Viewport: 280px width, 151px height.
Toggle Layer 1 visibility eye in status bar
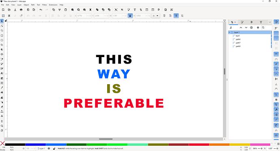49,149
